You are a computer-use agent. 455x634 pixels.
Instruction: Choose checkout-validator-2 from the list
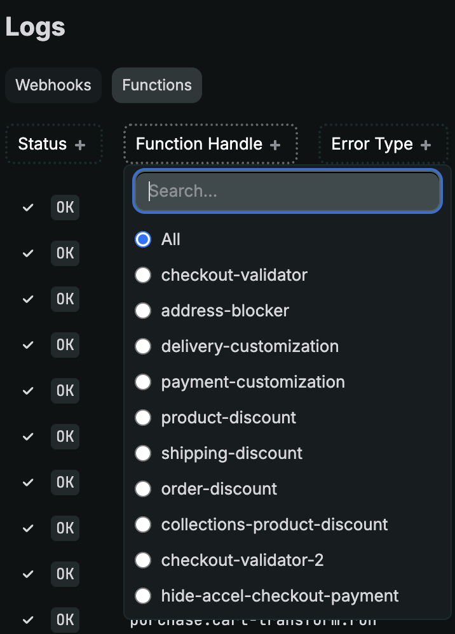point(144,560)
